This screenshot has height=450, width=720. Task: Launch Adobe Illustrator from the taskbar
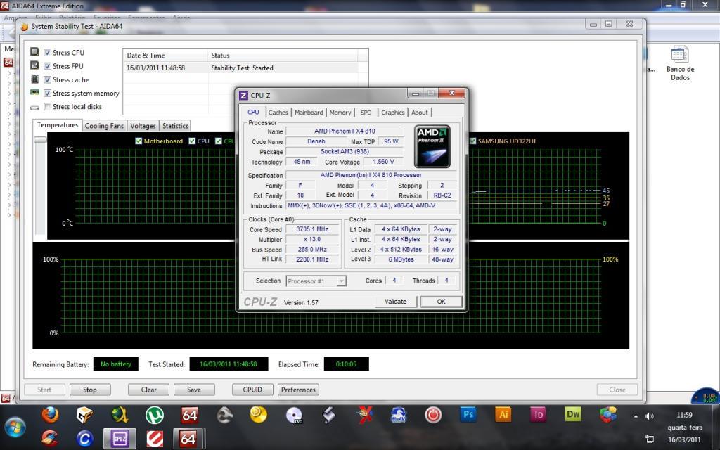(503, 415)
